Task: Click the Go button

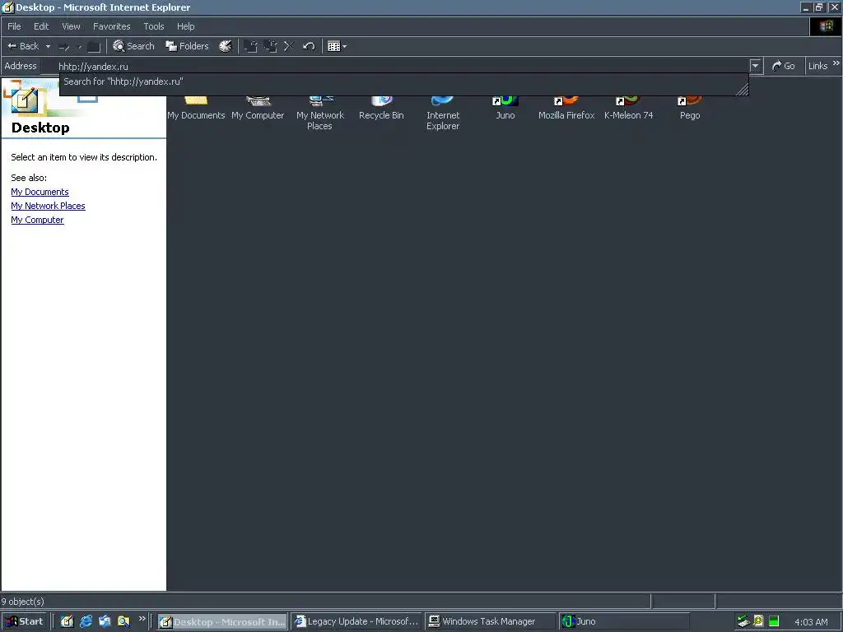Action: click(784, 66)
